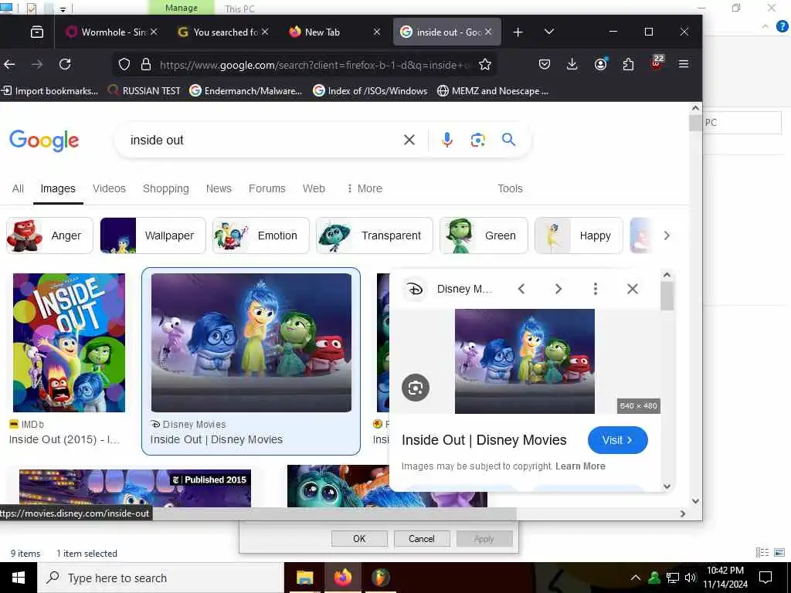Filter images by the Anger chip
This screenshot has width=791, height=593.
click(x=49, y=236)
